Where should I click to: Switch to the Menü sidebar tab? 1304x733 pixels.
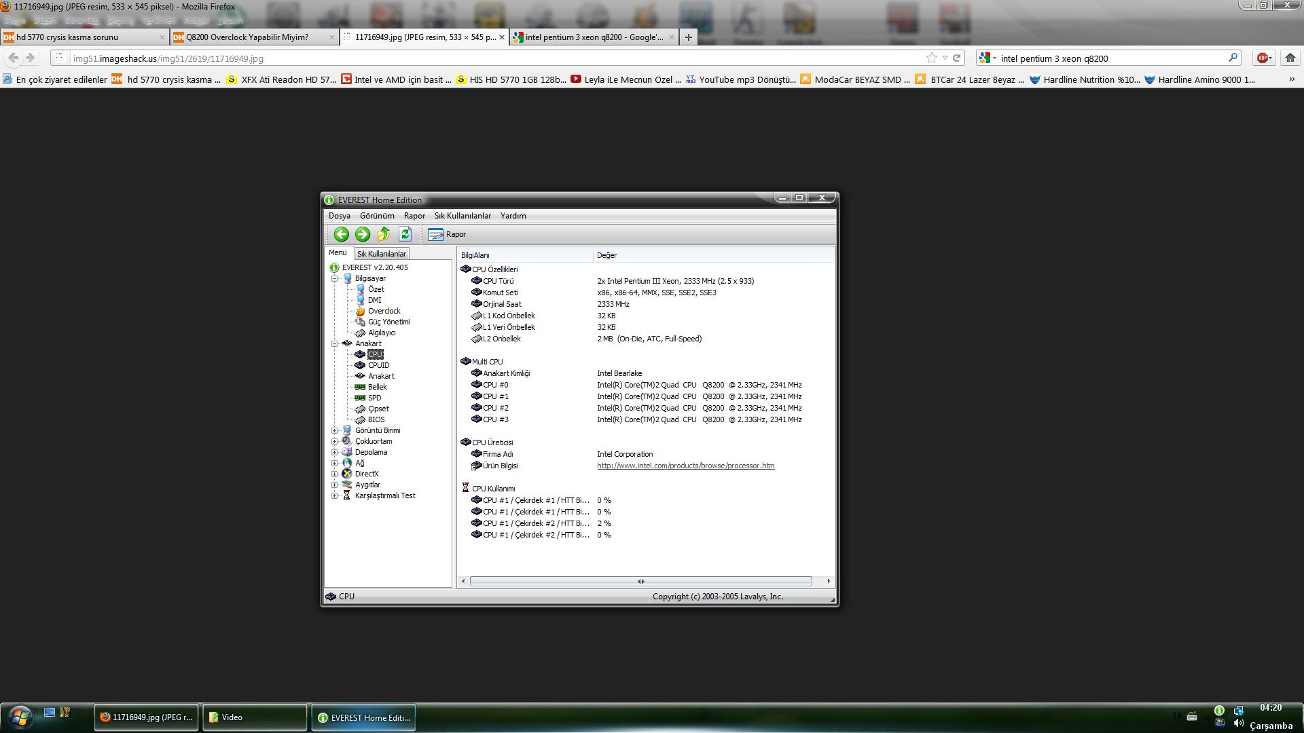pyautogui.click(x=338, y=252)
